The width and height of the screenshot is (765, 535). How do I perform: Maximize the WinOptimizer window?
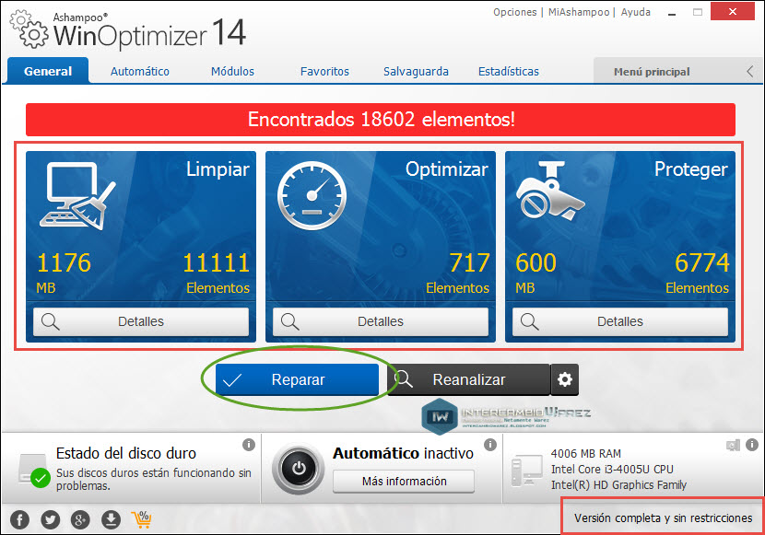(x=698, y=12)
